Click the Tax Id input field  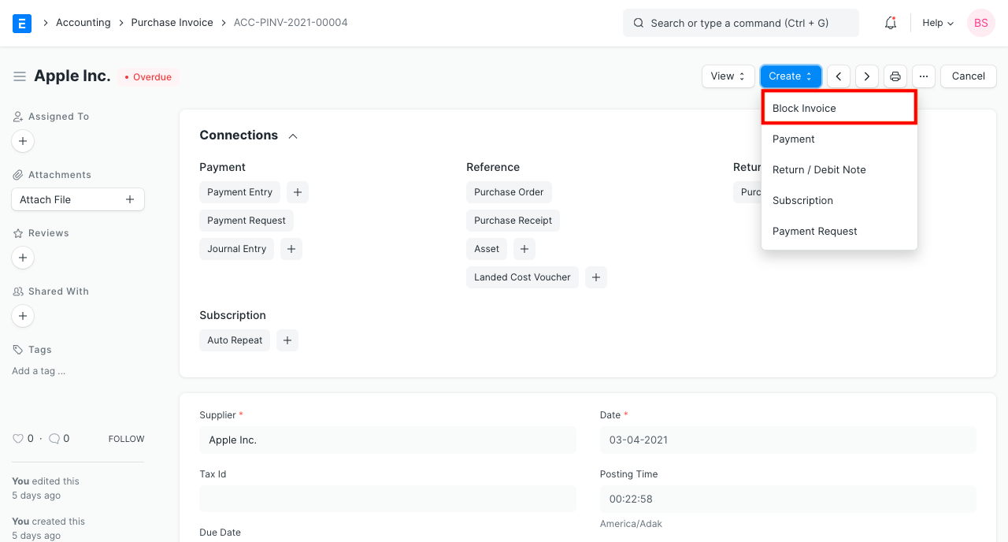click(x=387, y=498)
